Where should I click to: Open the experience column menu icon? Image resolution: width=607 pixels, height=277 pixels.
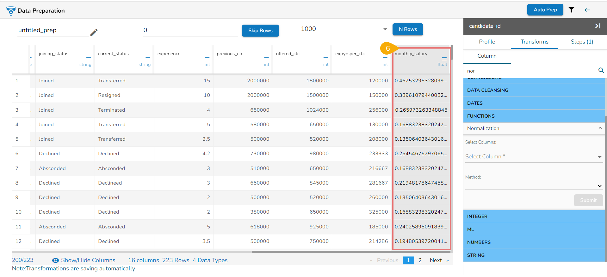[207, 59]
